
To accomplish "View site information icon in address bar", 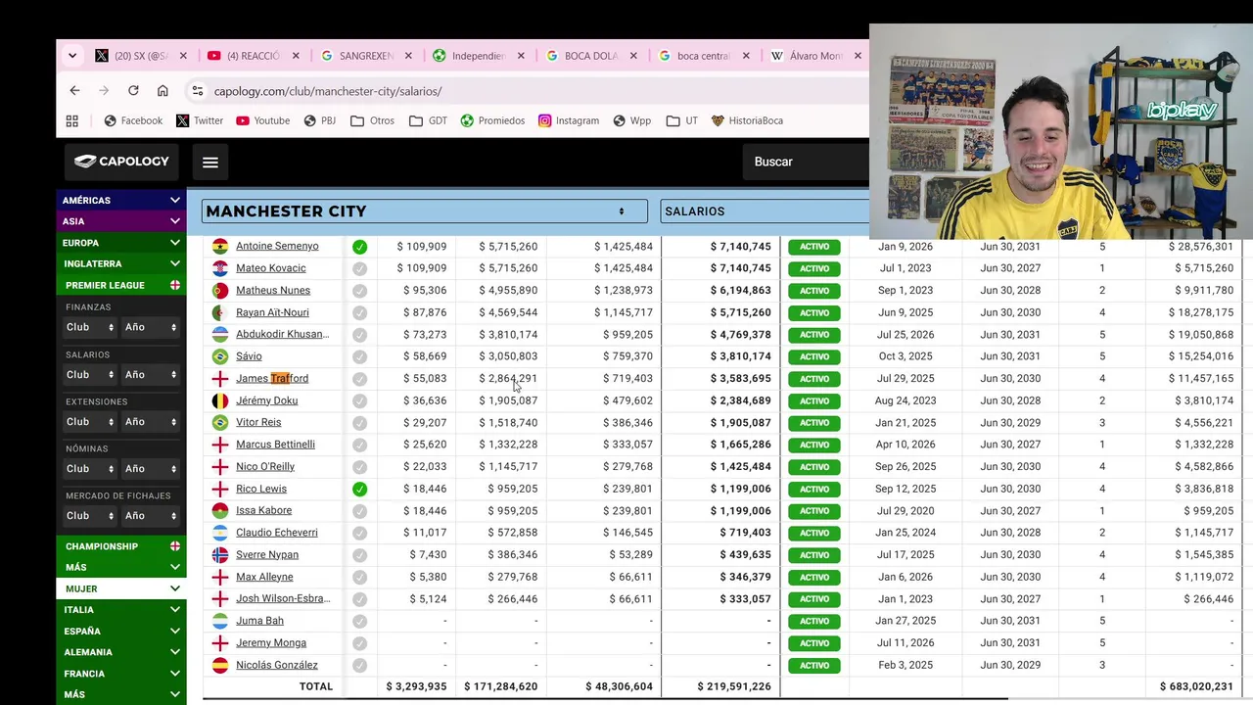I will 197,91.
